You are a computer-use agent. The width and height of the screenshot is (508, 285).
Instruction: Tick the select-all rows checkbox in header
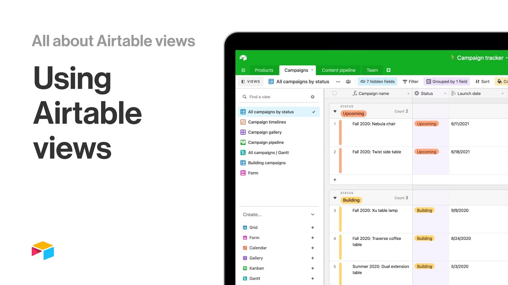click(335, 93)
